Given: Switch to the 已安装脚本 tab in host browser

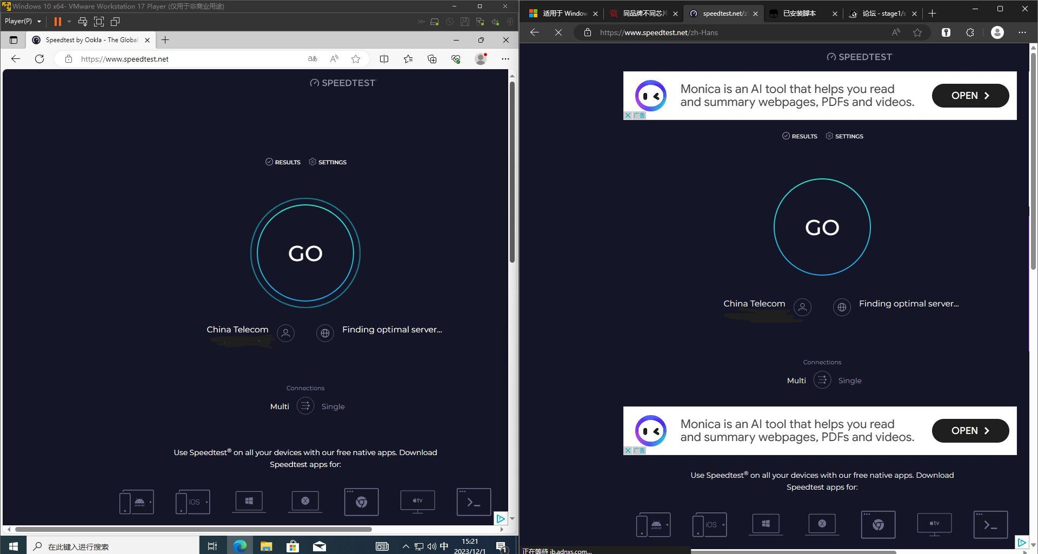Looking at the screenshot, I should (802, 14).
